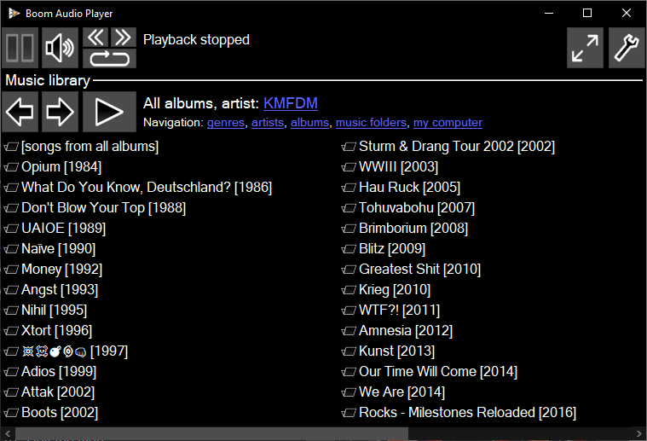Open my computer navigation link
Viewport: 647px width, 441px height.
[448, 123]
